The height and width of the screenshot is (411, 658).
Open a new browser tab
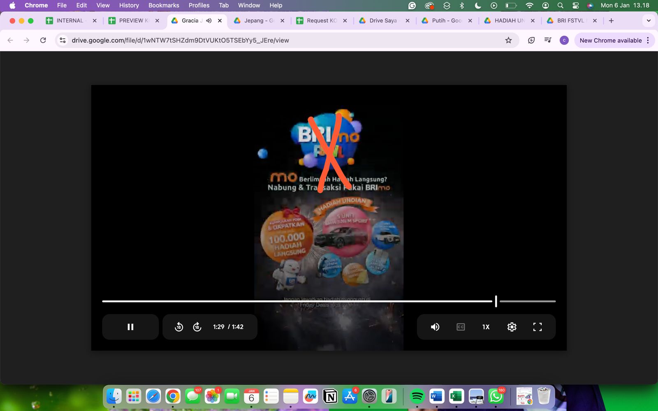pyautogui.click(x=611, y=21)
